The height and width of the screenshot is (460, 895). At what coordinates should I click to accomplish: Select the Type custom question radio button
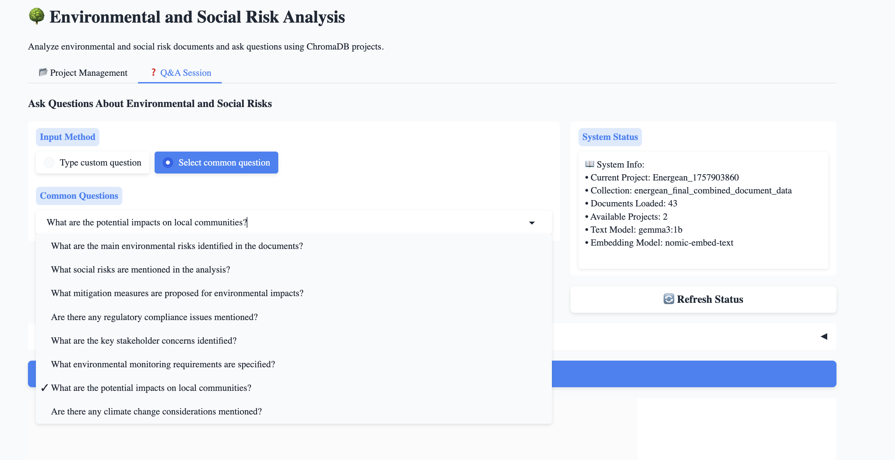(x=49, y=162)
